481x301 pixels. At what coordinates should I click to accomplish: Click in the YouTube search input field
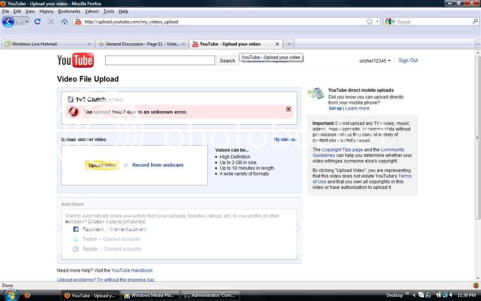click(160, 61)
